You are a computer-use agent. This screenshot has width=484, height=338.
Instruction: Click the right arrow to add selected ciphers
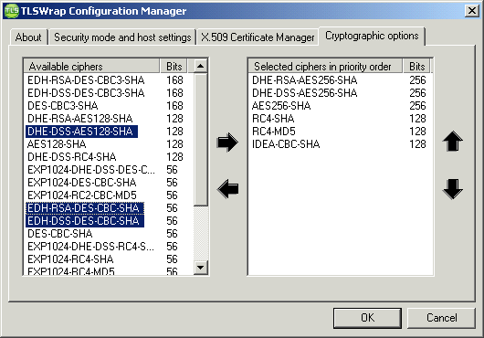(x=227, y=143)
